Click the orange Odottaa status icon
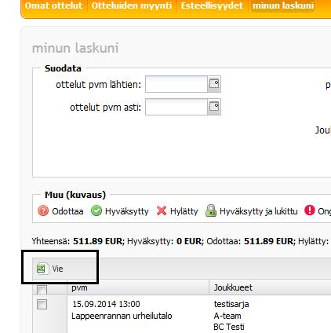Viewport: 331px width, 333px height. (43, 210)
